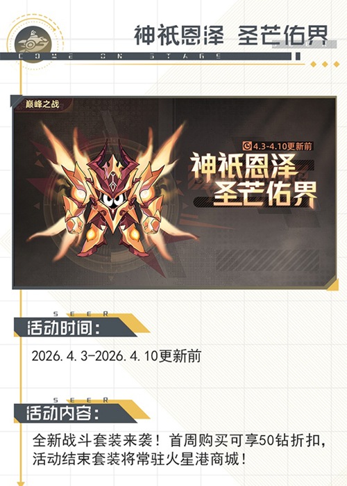Select the armored character's glowing eyes
The height and width of the screenshot is (486, 347).
pos(111,200)
